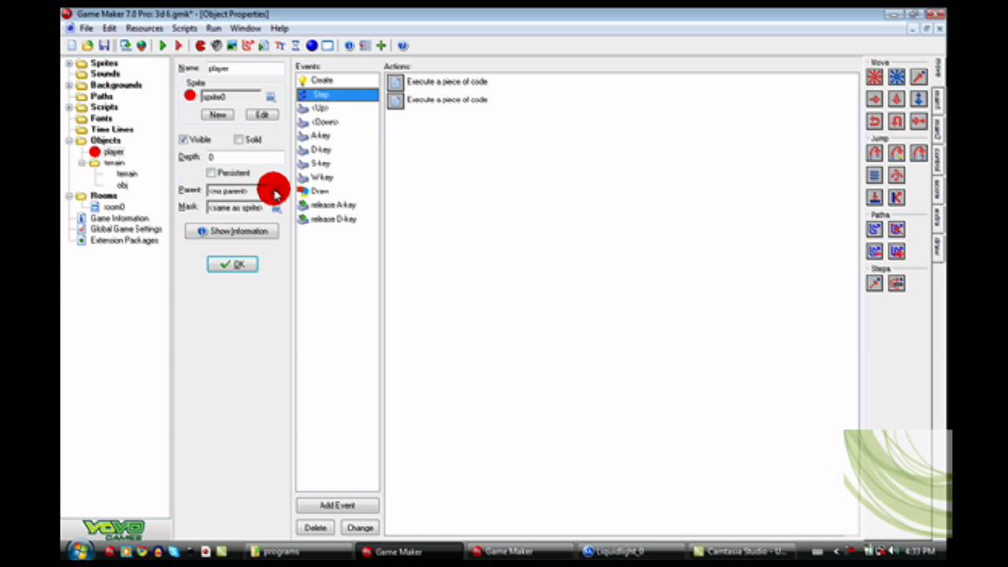
Task: Click the object Name input field
Action: 245,69
